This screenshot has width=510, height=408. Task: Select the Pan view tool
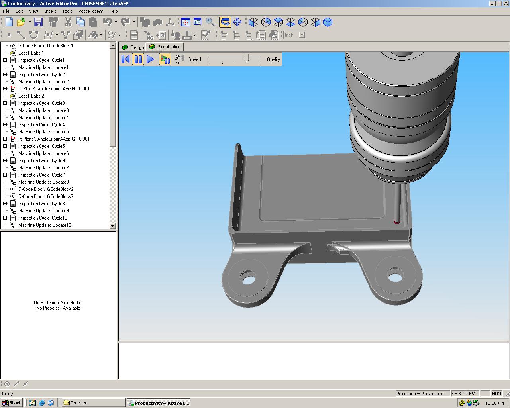(237, 22)
